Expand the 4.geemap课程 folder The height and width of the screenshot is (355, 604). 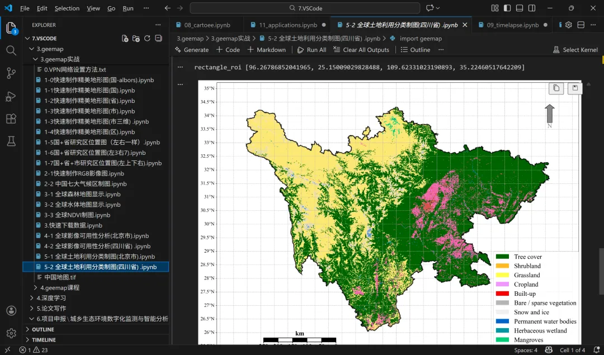pos(59,288)
